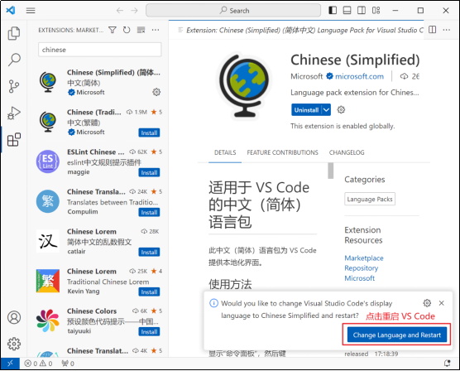
Task: Open the Source Control view
Action: tap(14, 86)
